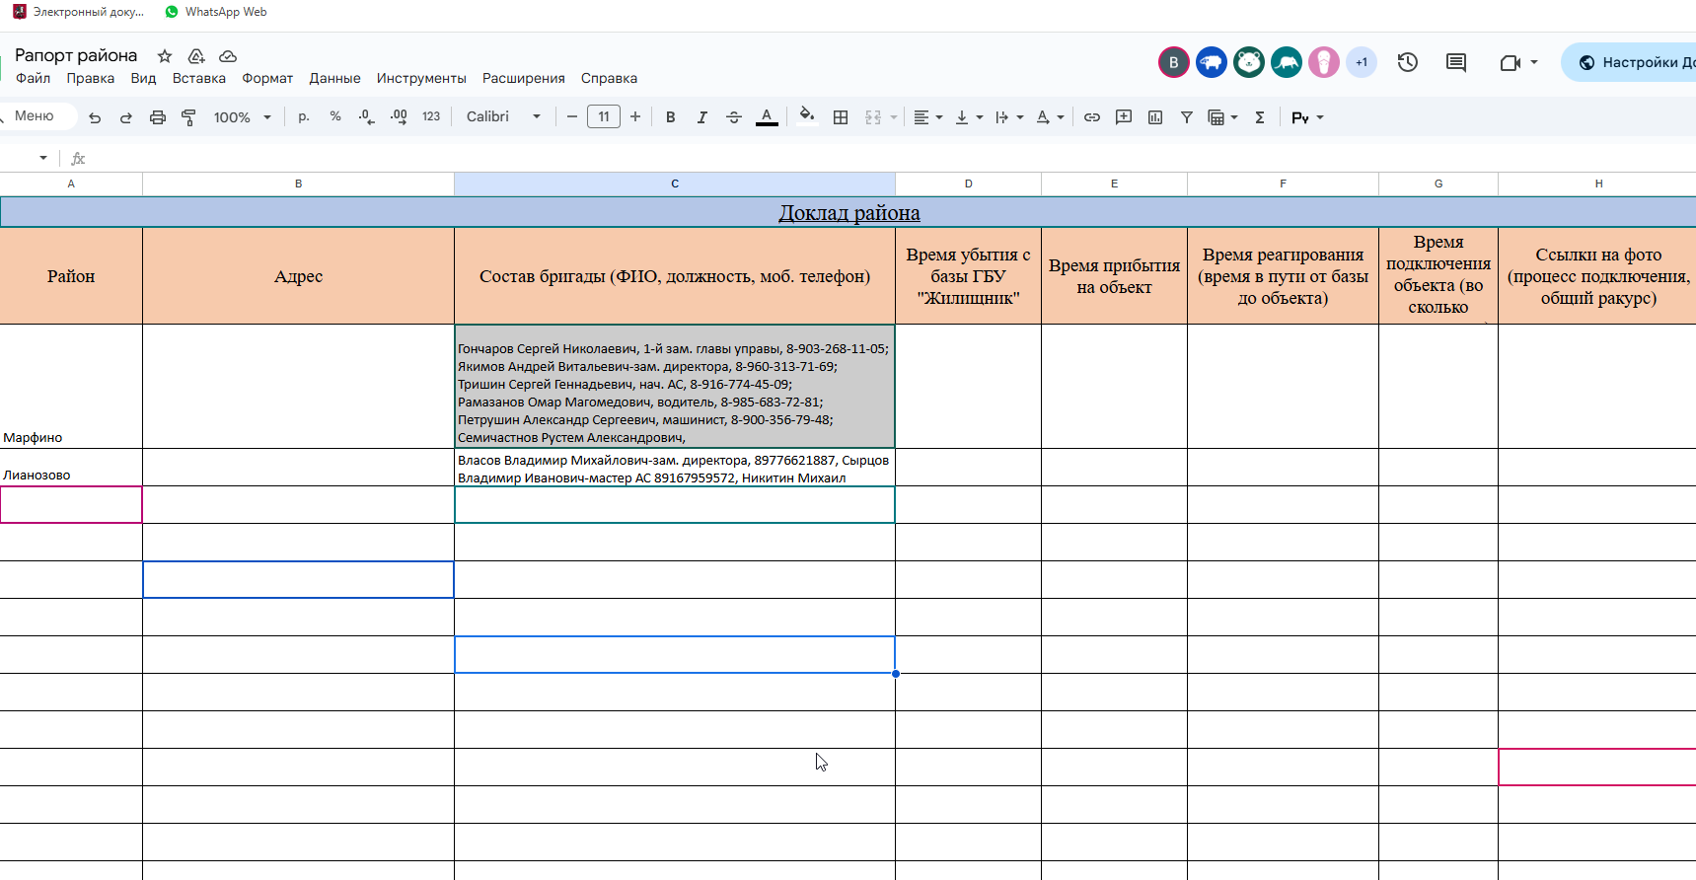Image resolution: width=1696 pixels, height=880 pixels.
Task: Expand the Calibri font dropdown
Action: pos(503,116)
